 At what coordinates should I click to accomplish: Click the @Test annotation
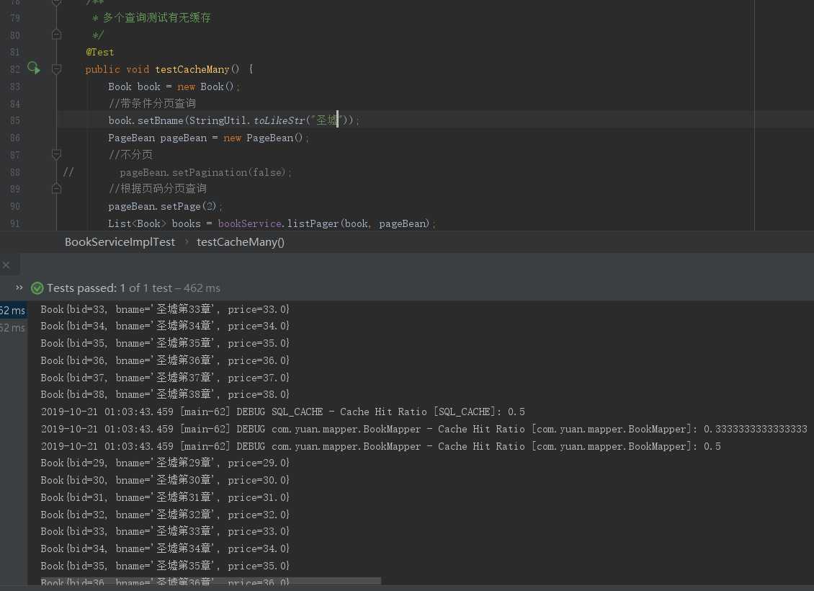click(99, 52)
